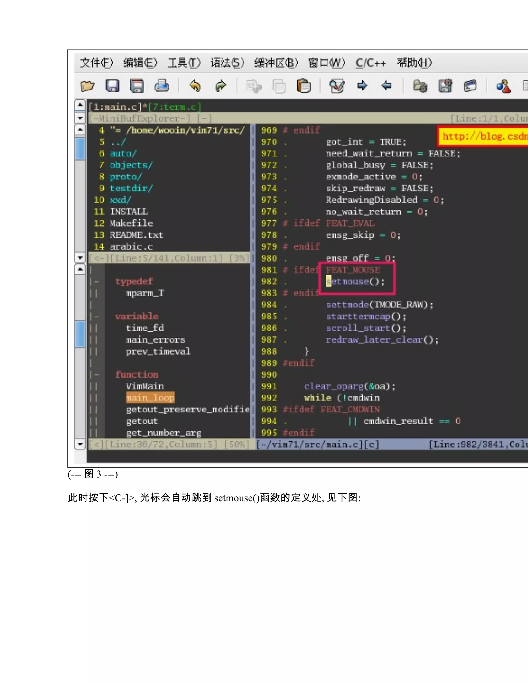Collapse the variable tag group
This screenshot has height=683, width=528.
click(97, 316)
